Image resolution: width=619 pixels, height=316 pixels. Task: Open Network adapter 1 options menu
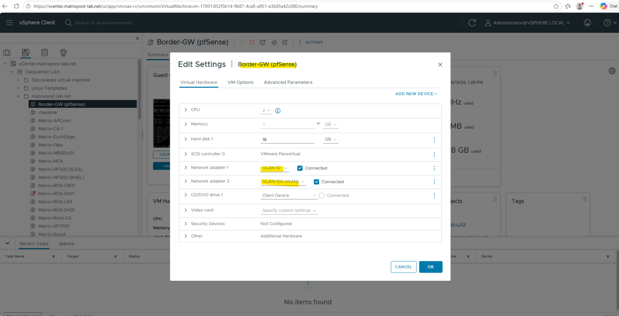(434, 168)
